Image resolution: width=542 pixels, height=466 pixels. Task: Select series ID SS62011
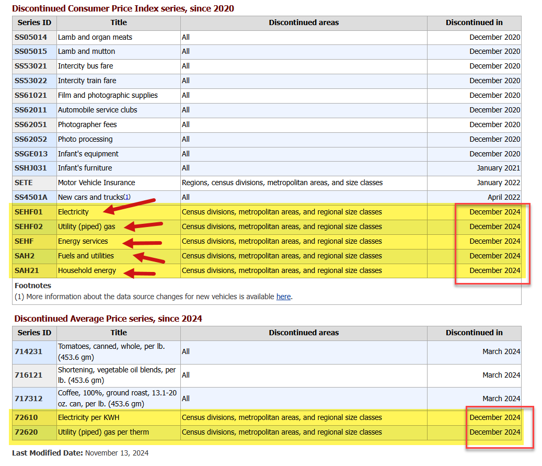point(30,110)
